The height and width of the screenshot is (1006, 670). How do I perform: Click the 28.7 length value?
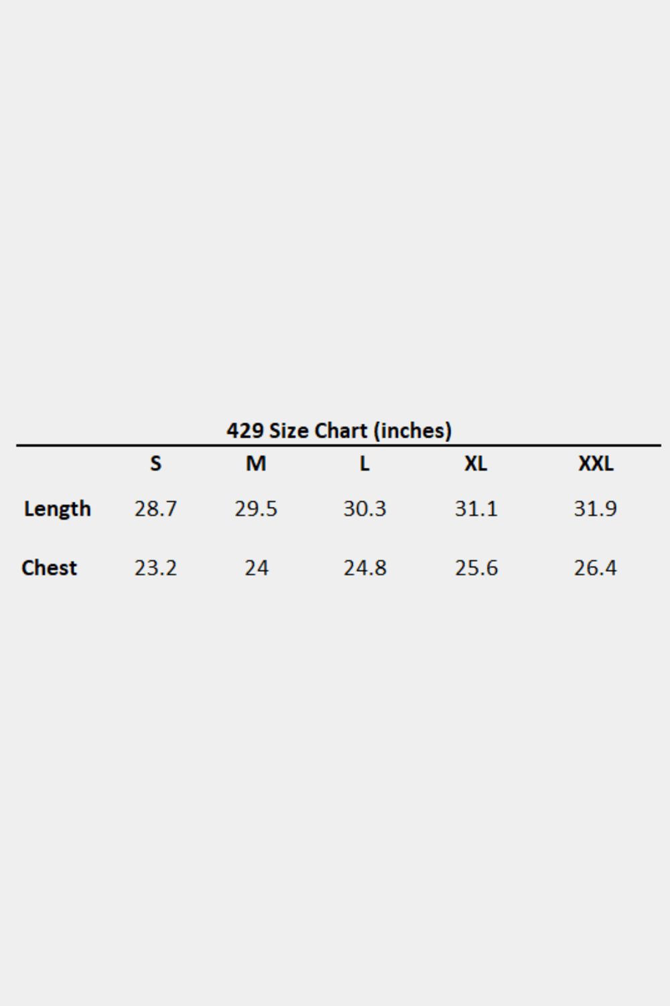[x=155, y=509]
